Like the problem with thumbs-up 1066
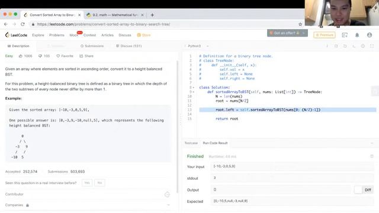This screenshot has height=213, width=379. [x=25, y=56]
